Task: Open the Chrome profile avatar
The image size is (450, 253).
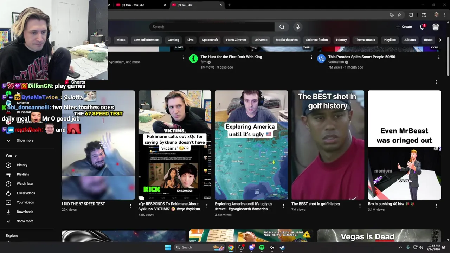Action: (436, 15)
